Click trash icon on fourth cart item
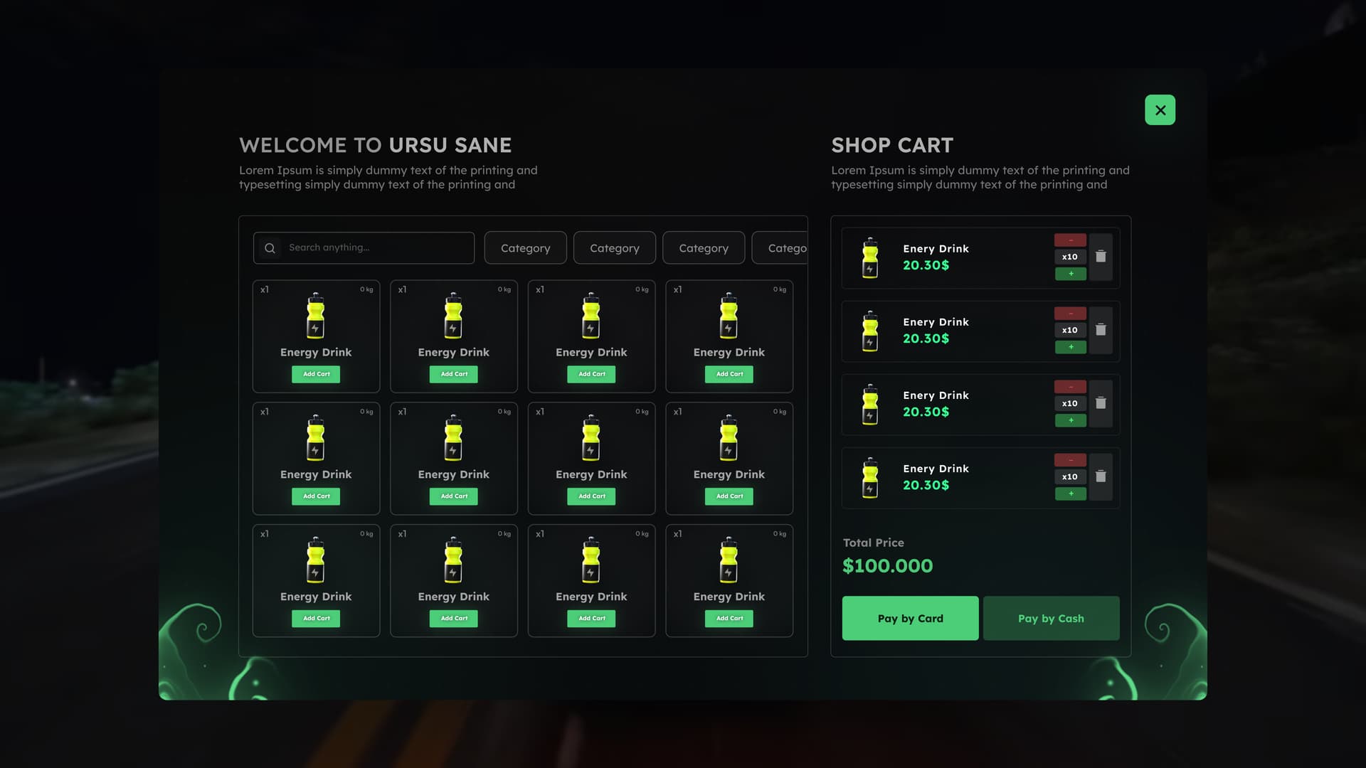Image resolution: width=1366 pixels, height=768 pixels. point(1100,476)
